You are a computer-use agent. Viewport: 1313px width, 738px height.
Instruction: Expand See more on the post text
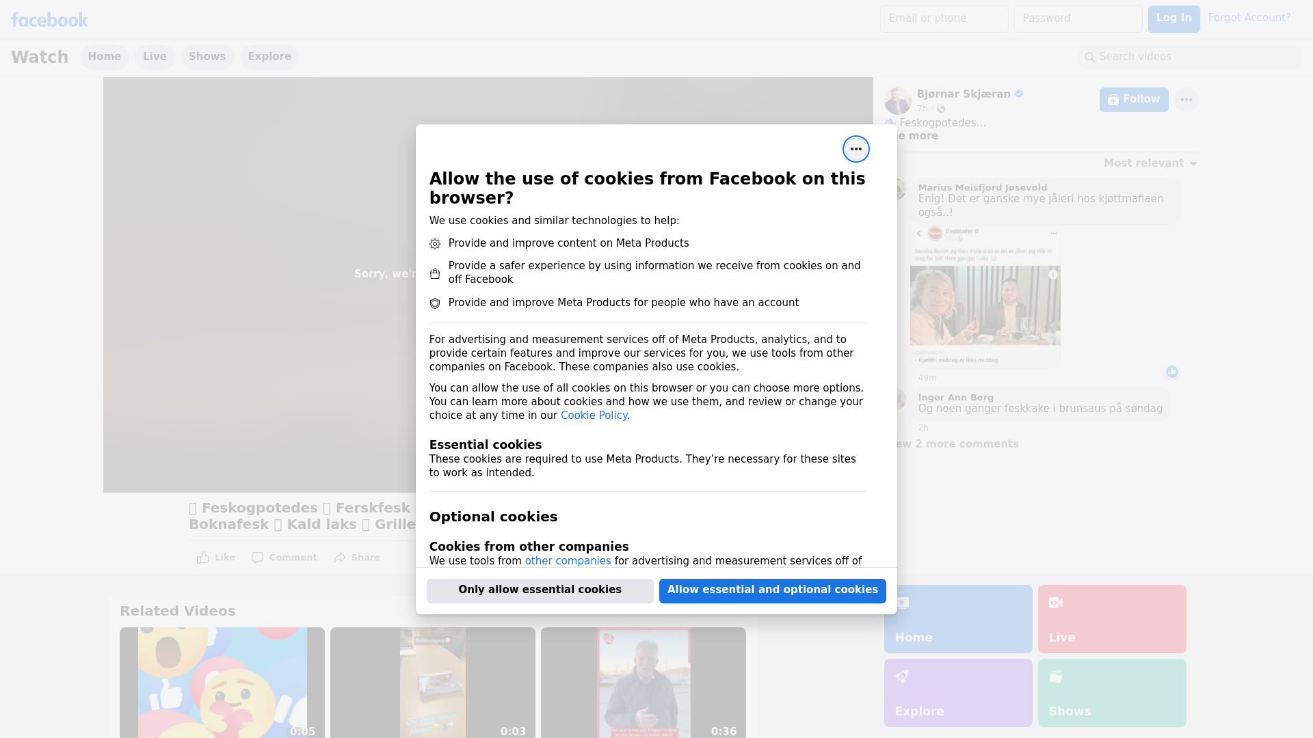912,136
